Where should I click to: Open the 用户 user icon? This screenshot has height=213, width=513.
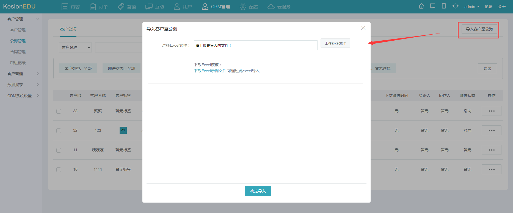[x=177, y=7]
